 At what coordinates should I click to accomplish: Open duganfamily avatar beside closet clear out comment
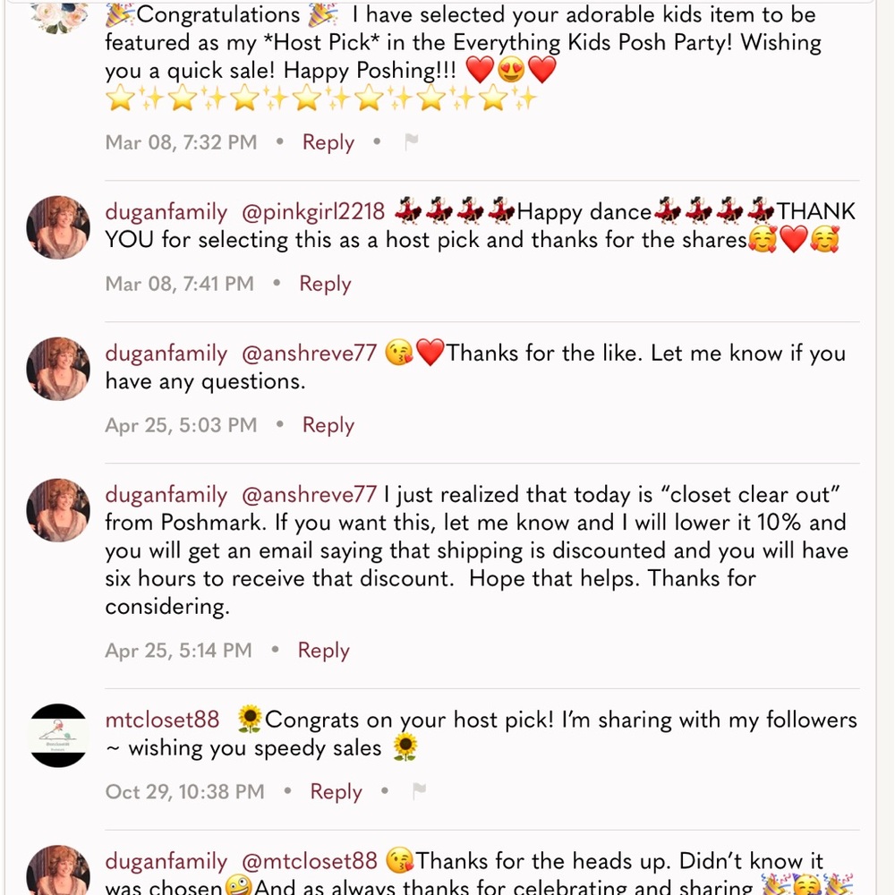click(58, 510)
